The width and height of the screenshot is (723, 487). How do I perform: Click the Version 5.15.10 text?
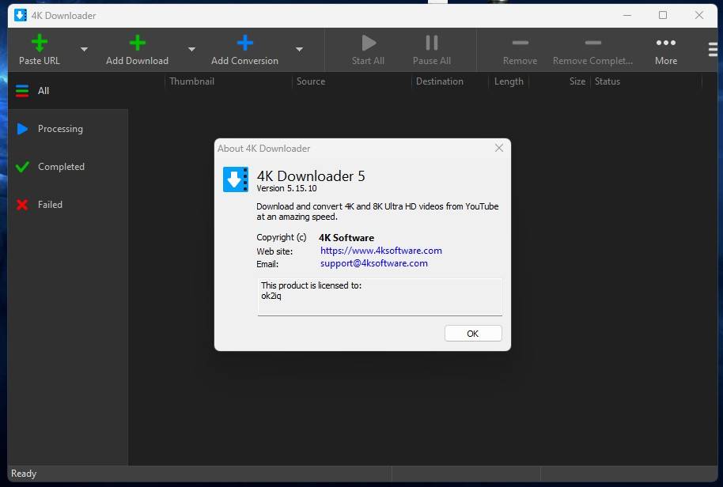coord(287,188)
